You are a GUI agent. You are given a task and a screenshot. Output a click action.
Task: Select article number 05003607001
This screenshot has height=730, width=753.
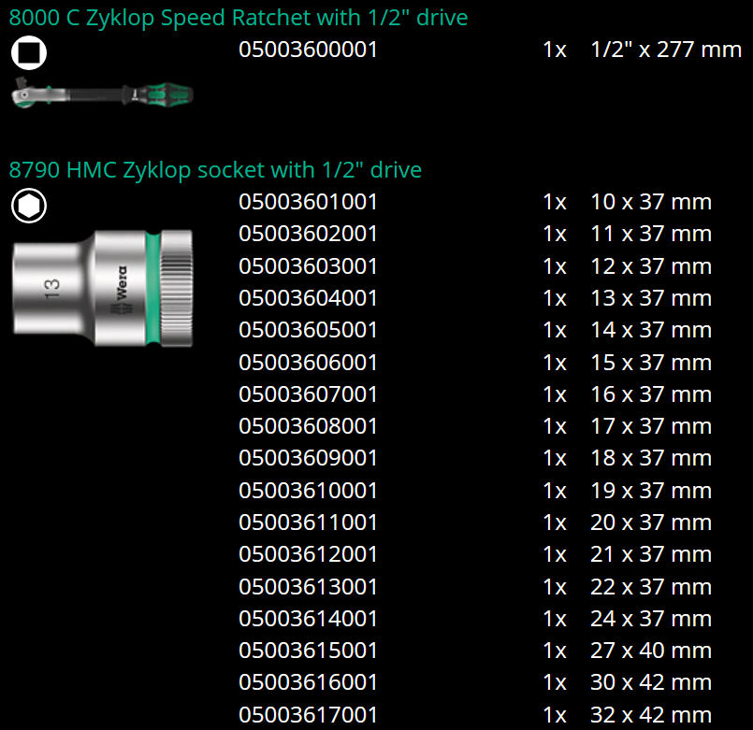tap(308, 394)
